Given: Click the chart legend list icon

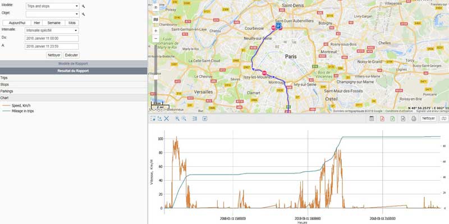Looking at the screenshot, I should pos(195,118).
